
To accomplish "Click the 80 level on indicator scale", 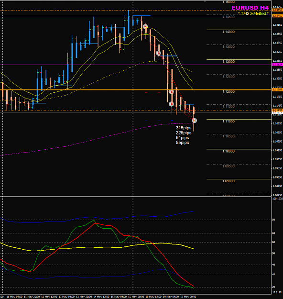I will tap(273, 220).
